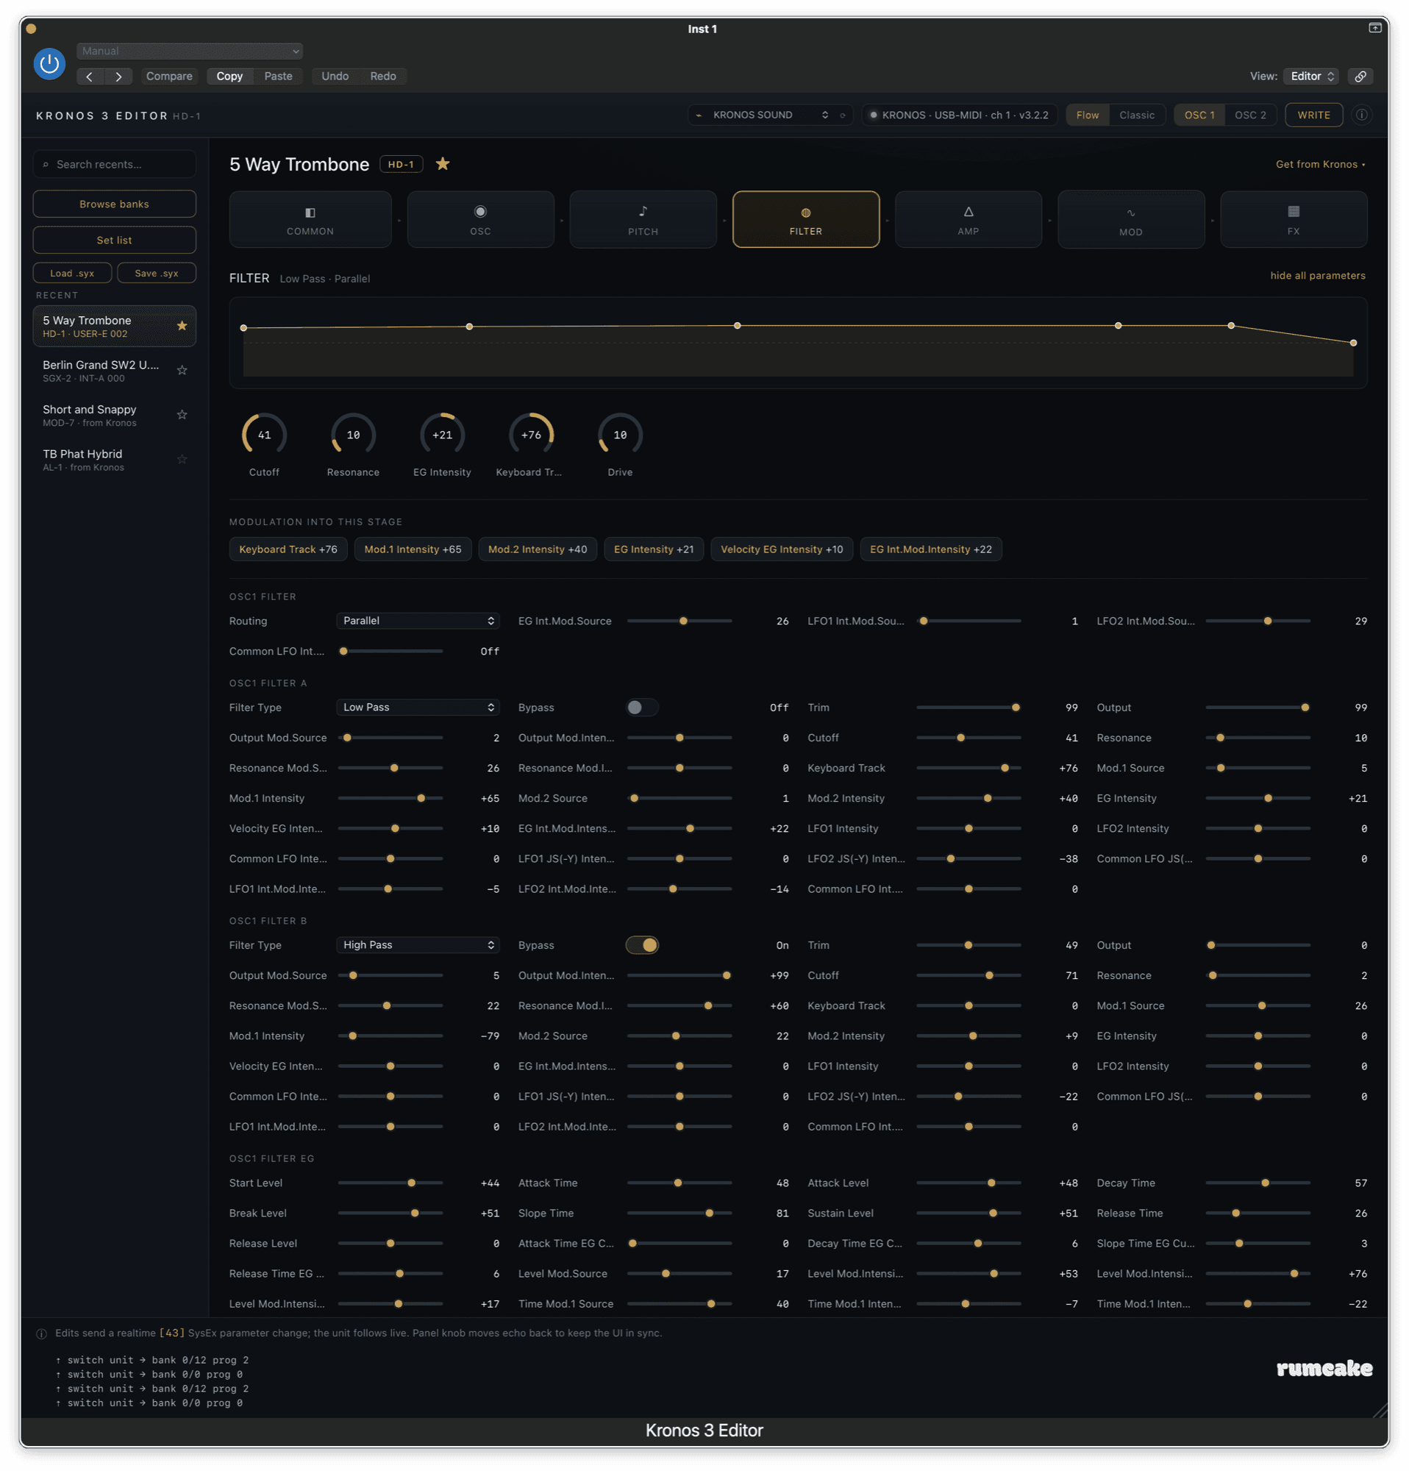Image resolution: width=1409 pixels, height=1471 pixels.
Task: Open the Manual preset dropdown
Action: tap(189, 51)
